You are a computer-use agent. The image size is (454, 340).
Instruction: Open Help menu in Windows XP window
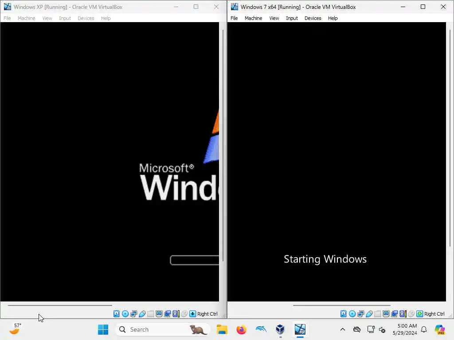coord(106,18)
